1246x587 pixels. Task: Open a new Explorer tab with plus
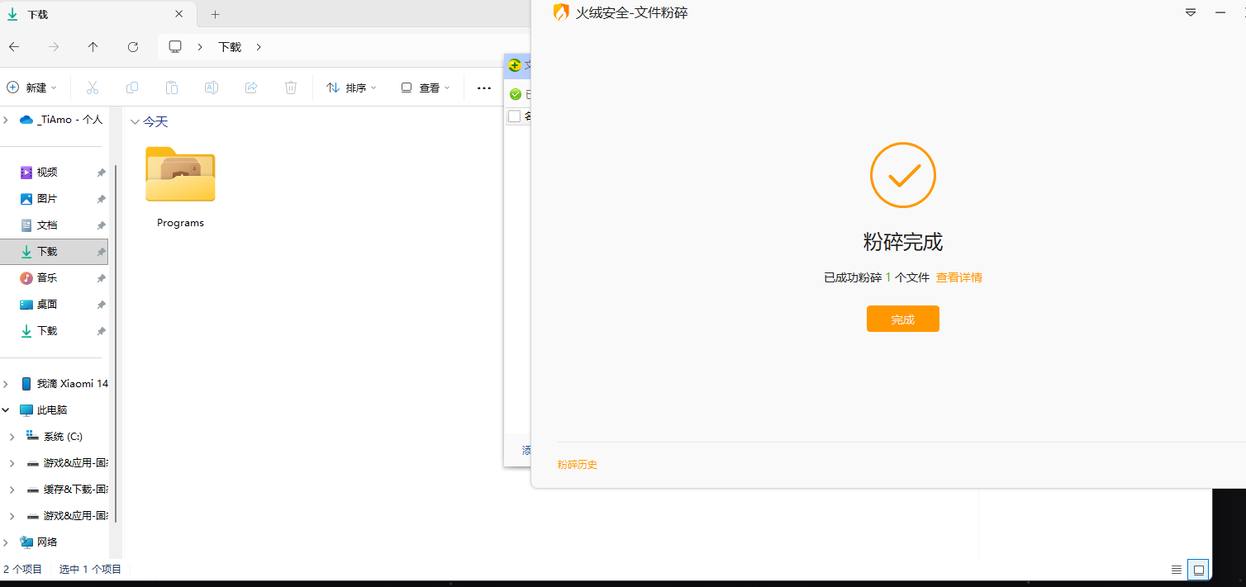point(216,15)
